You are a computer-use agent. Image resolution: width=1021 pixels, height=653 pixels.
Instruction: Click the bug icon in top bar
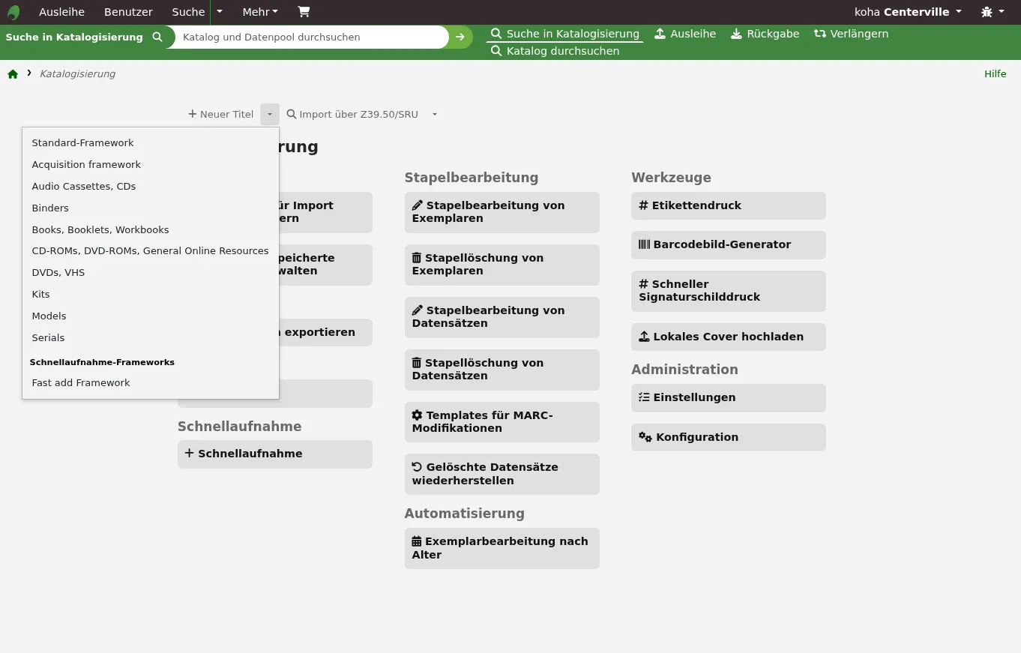click(987, 12)
